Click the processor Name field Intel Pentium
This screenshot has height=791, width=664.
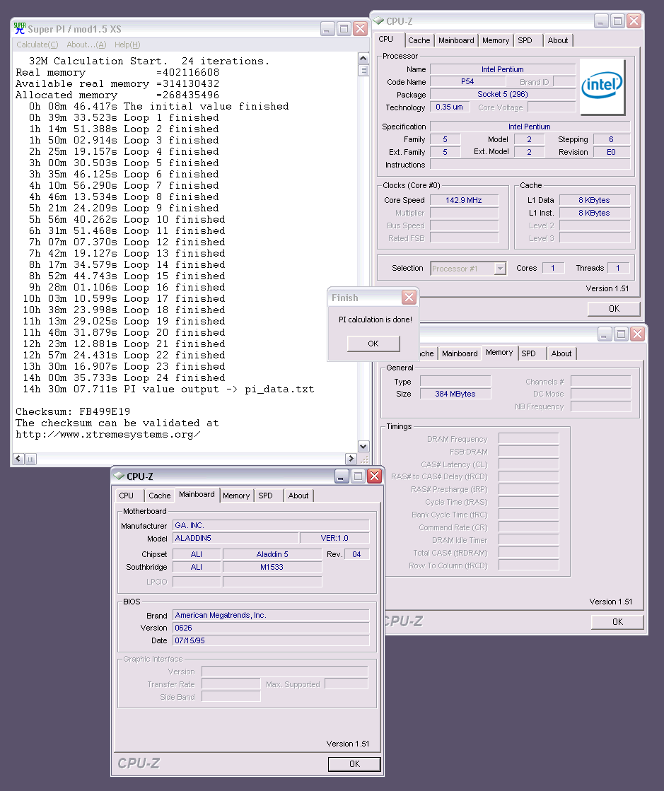click(503, 69)
